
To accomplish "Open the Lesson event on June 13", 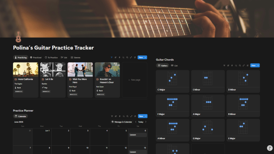I will pos(138,152).
